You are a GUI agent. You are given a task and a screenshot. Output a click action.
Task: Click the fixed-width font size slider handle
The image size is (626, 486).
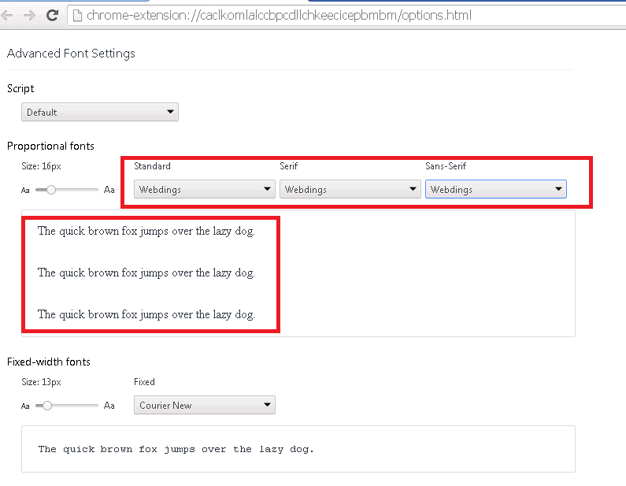pyautogui.click(x=47, y=406)
